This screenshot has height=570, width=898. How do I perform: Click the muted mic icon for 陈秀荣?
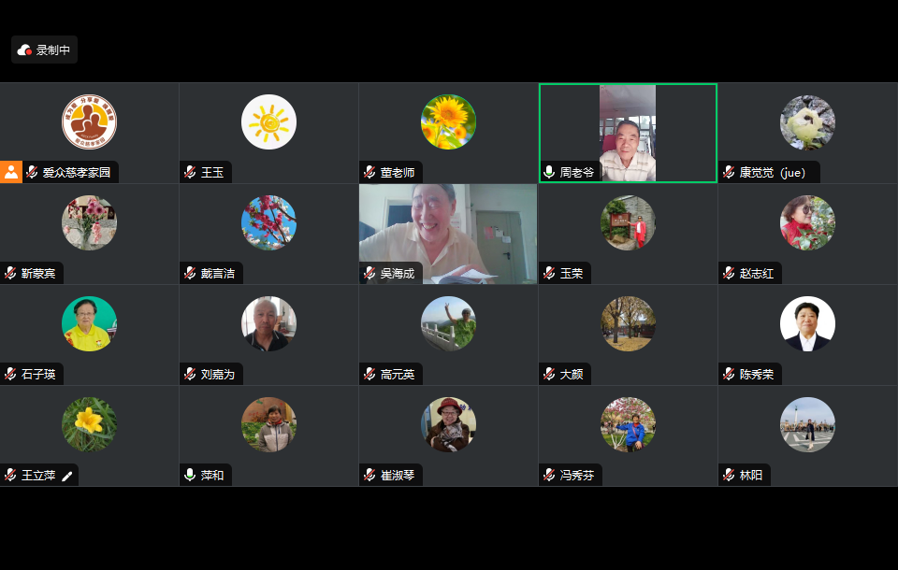pyautogui.click(x=729, y=375)
